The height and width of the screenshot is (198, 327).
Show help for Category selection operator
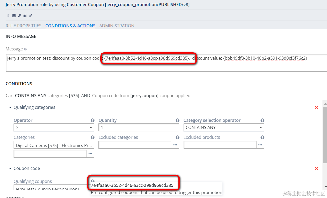tap(262, 120)
